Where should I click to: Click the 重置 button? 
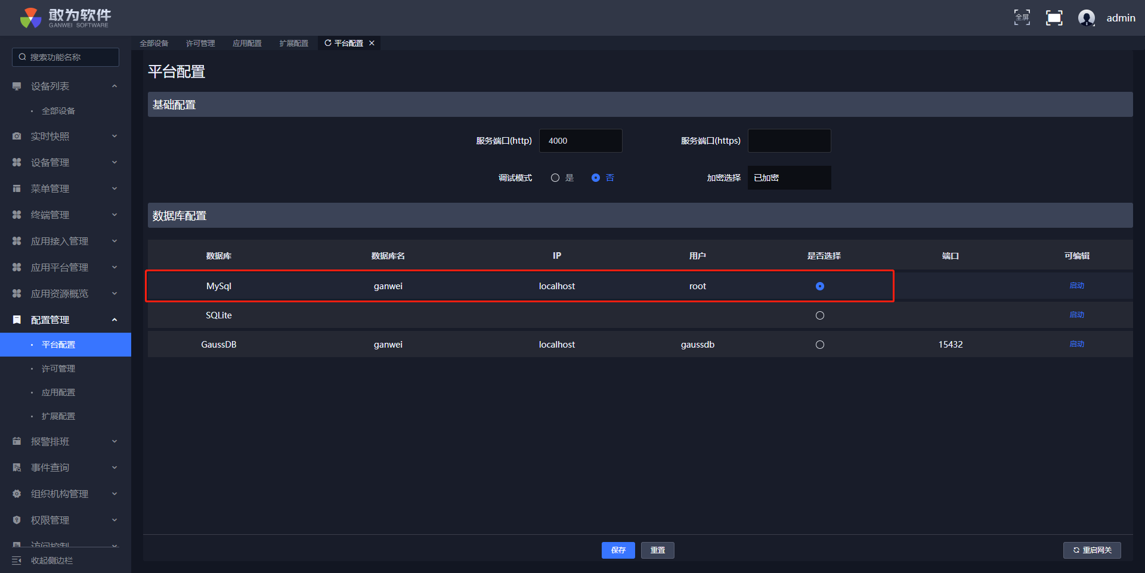(x=658, y=550)
